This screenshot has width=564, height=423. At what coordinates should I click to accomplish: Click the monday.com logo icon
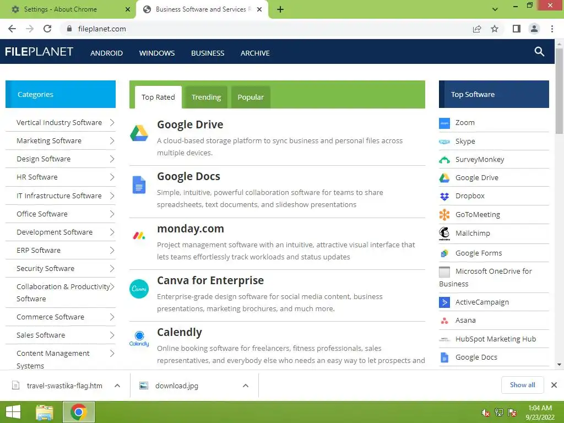(139, 236)
